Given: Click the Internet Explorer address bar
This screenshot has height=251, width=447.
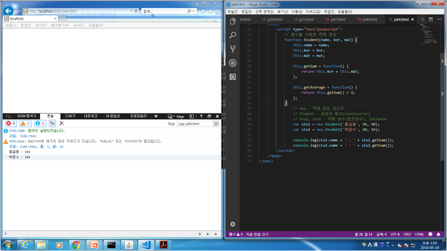Looking at the screenshot, I should click(x=77, y=11).
